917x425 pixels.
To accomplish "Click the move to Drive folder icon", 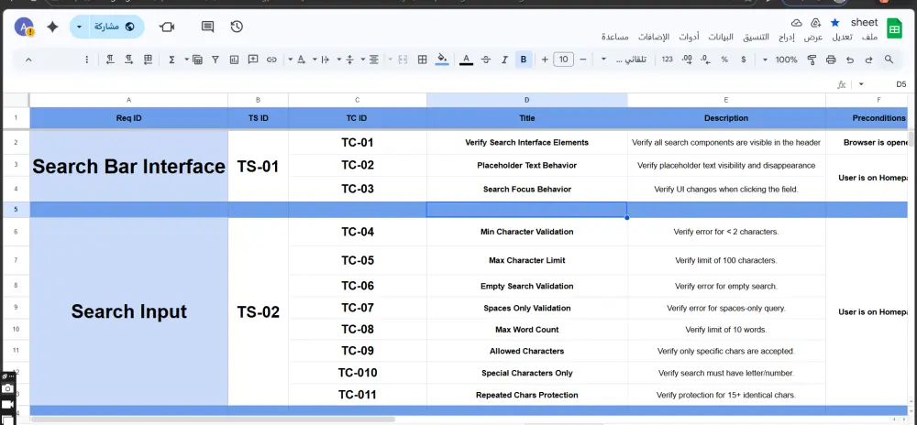I will pyautogui.click(x=816, y=23).
